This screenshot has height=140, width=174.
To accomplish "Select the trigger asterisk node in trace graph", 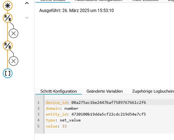I will point(8,6).
